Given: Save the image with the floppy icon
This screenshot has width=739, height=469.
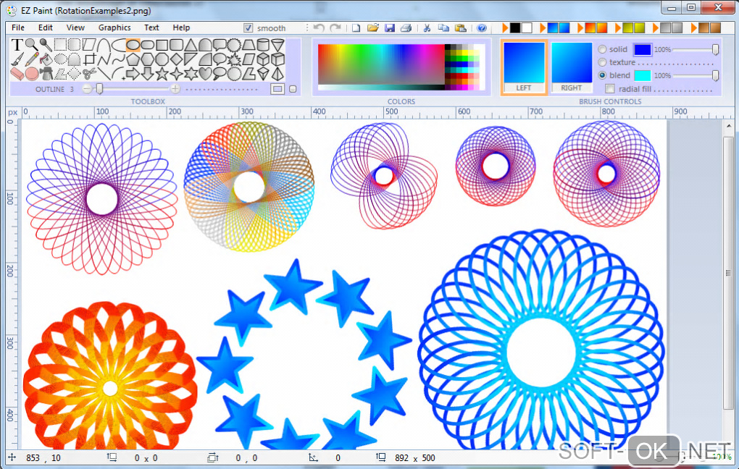Looking at the screenshot, I should (x=389, y=28).
